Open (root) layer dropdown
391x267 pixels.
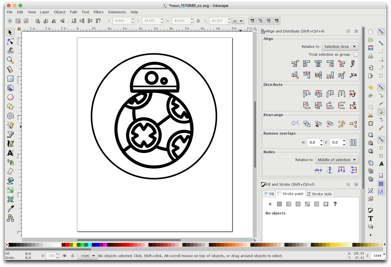87,256
